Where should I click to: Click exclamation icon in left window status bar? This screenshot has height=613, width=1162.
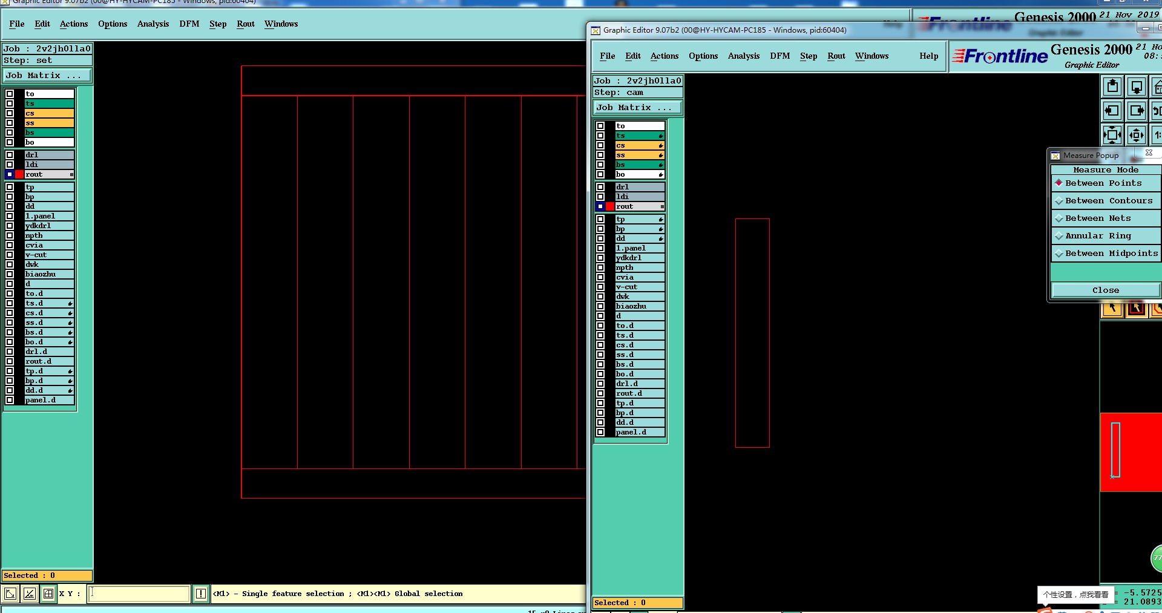(201, 594)
